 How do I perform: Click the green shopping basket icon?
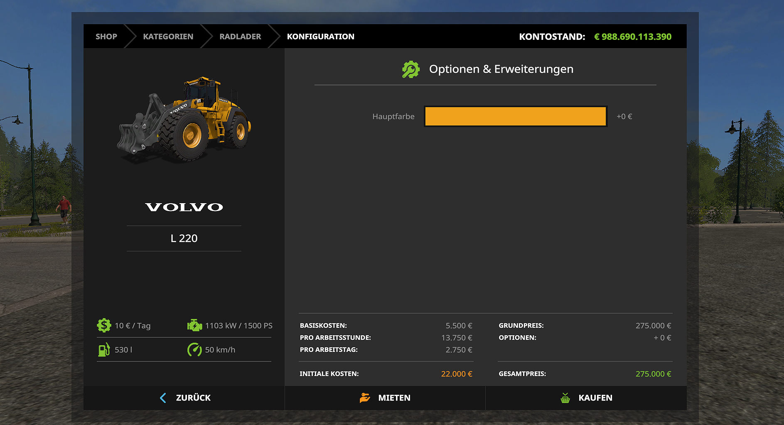click(x=565, y=398)
